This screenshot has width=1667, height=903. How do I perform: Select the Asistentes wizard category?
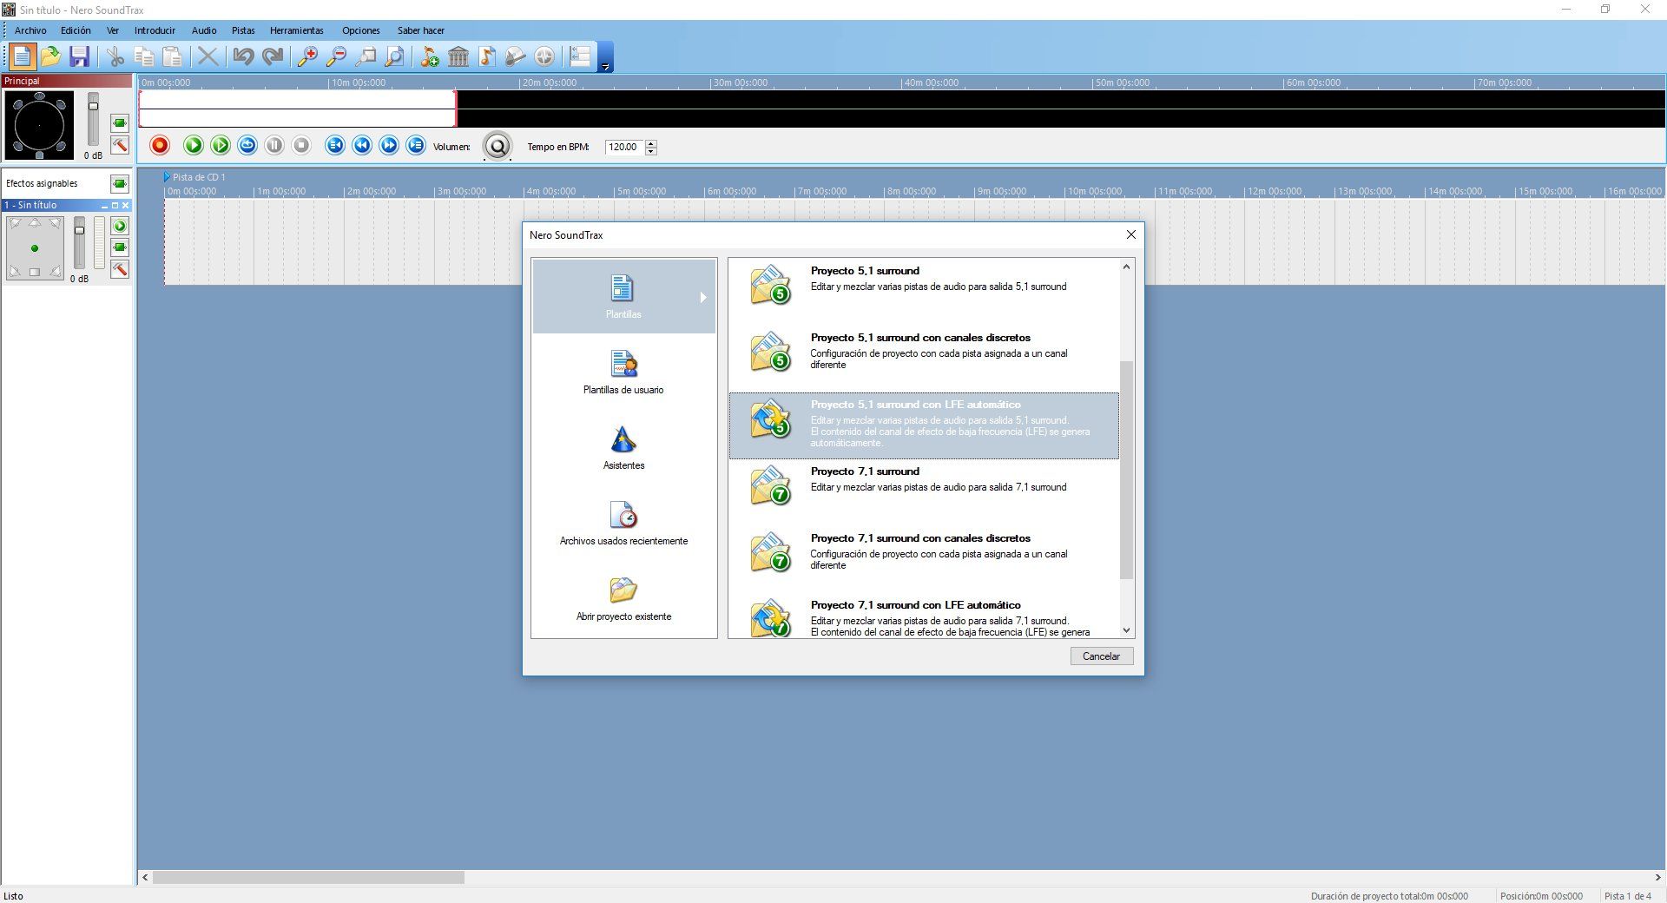click(624, 447)
